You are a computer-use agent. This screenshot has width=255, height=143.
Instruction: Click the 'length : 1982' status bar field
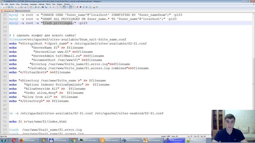point(166,136)
